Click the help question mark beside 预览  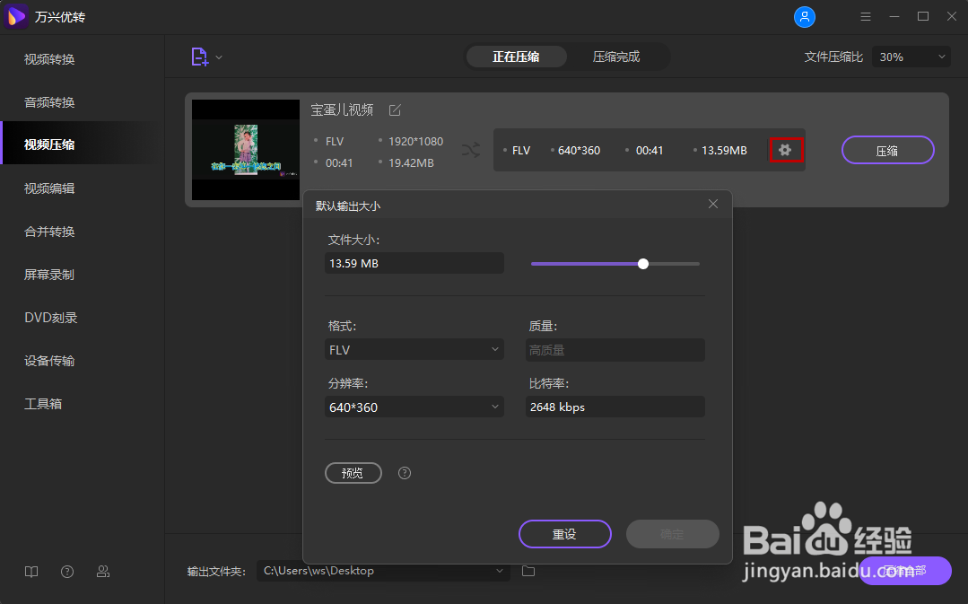(404, 473)
